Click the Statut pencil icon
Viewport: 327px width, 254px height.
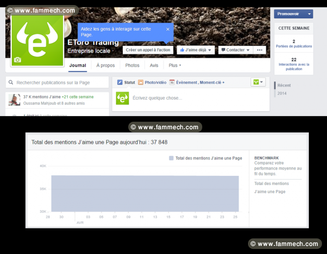(x=120, y=82)
